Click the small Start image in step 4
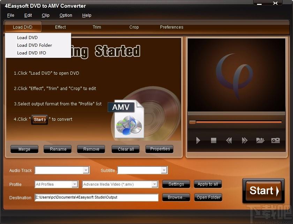Screen dimensions: 293x224 (40, 119)
